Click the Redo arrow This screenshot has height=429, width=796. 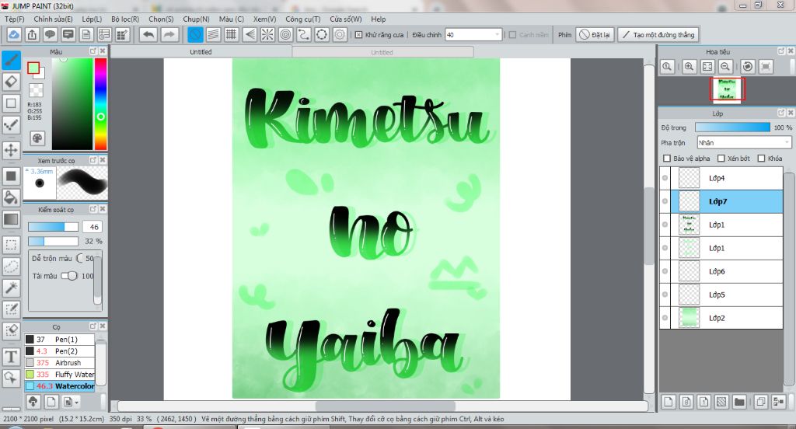pyautogui.click(x=169, y=34)
